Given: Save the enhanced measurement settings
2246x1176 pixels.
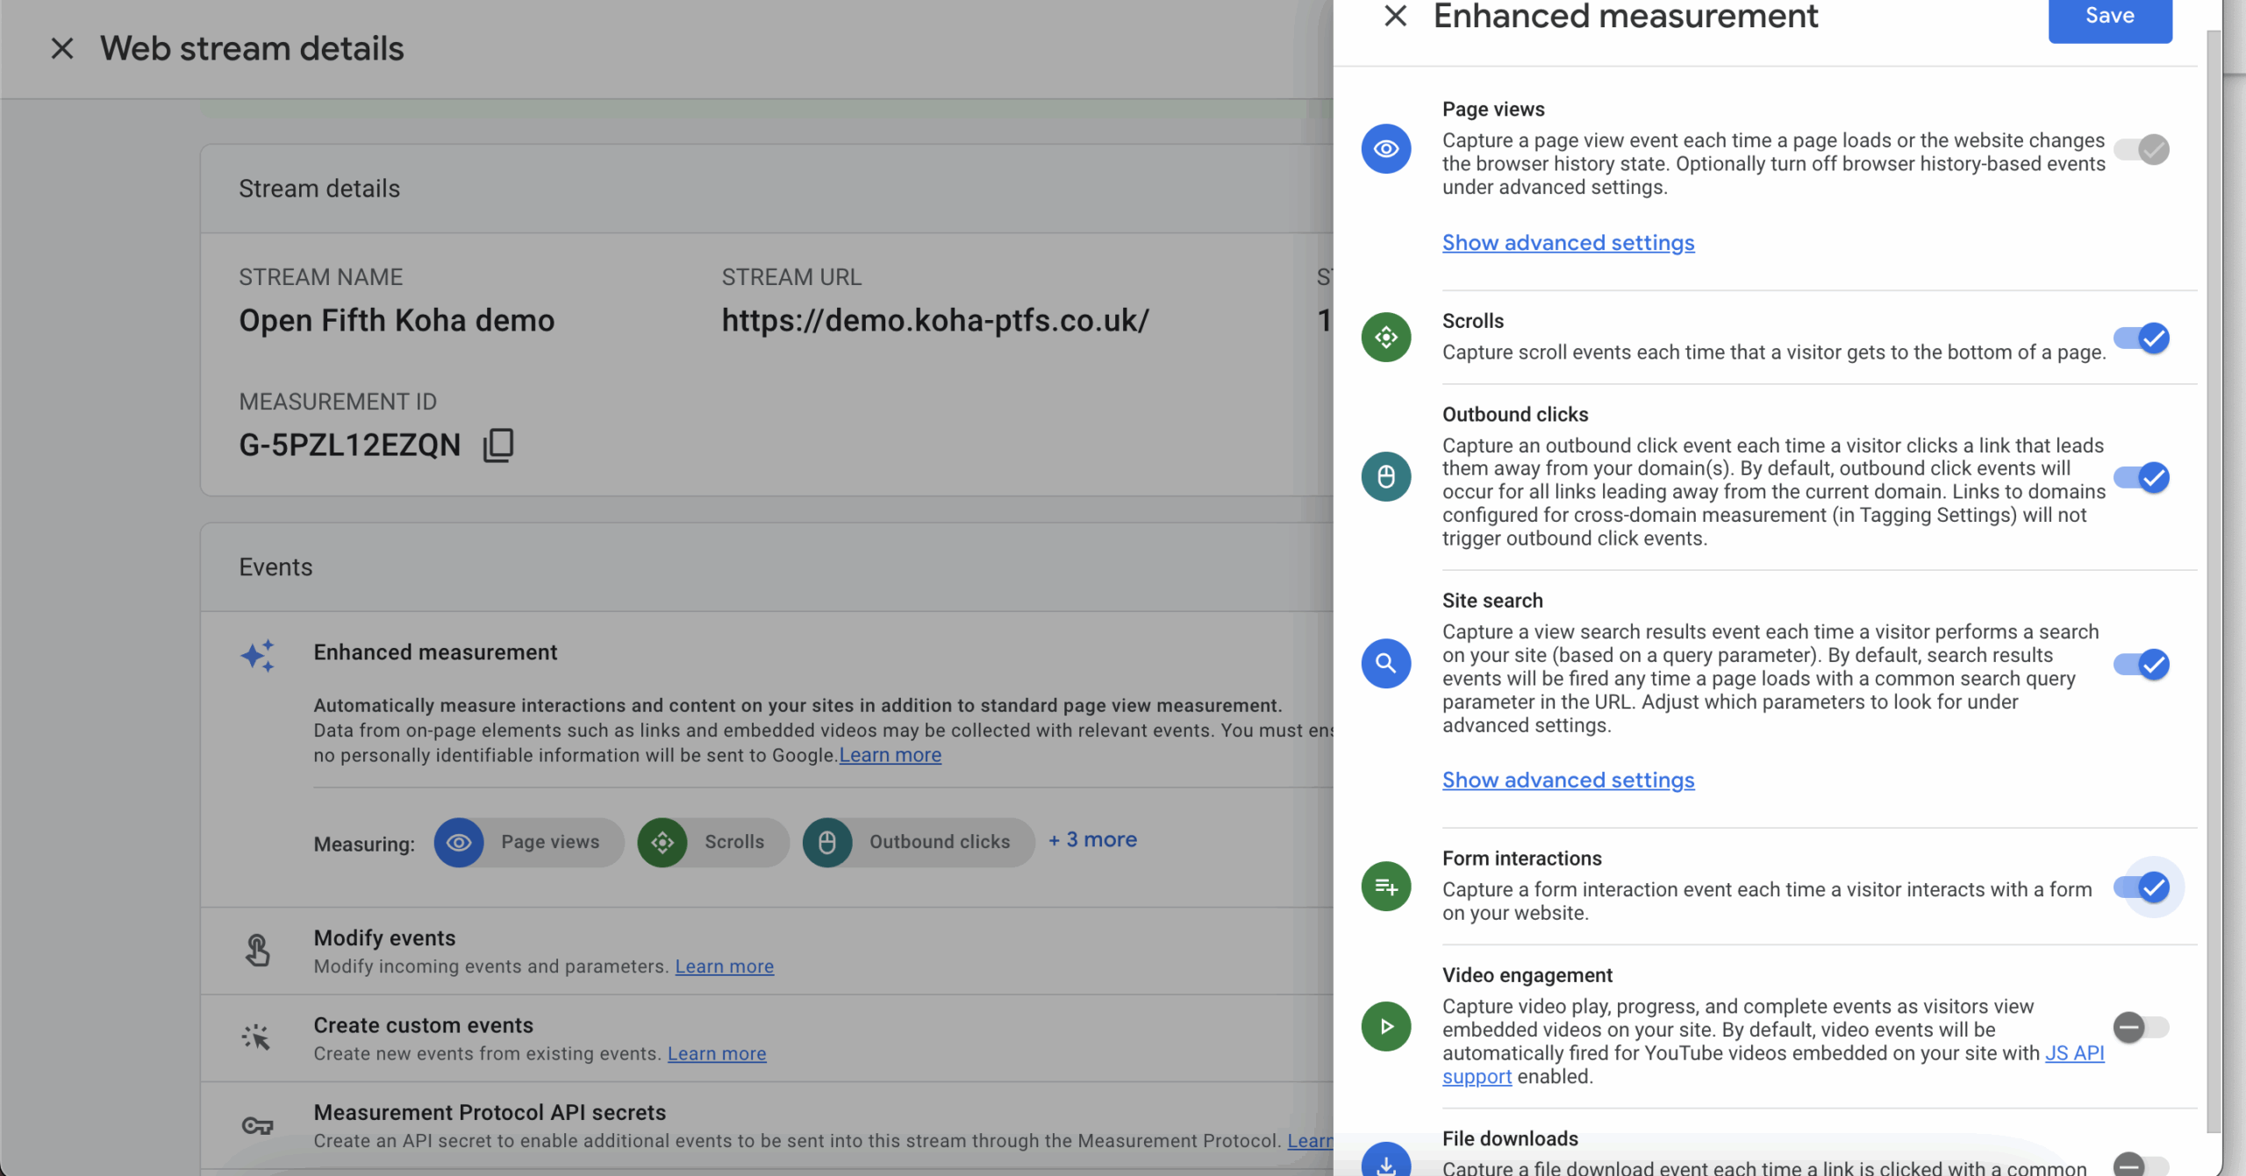Looking at the screenshot, I should click(2110, 18).
